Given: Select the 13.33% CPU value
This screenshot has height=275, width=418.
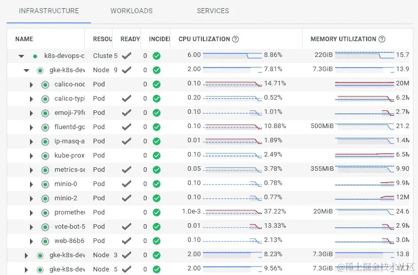Looking at the screenshot, I should (275, 226).
